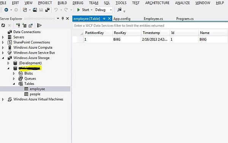This screenshot has height=143, width=228.
Task: Collapse the Tables node
Action: click(14, 84)
